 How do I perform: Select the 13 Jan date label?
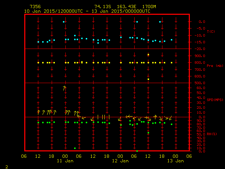click(175, 161)
